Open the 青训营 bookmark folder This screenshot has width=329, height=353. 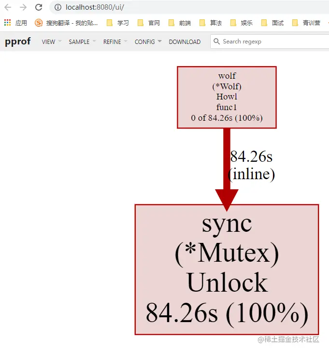(x=306, y=23)
